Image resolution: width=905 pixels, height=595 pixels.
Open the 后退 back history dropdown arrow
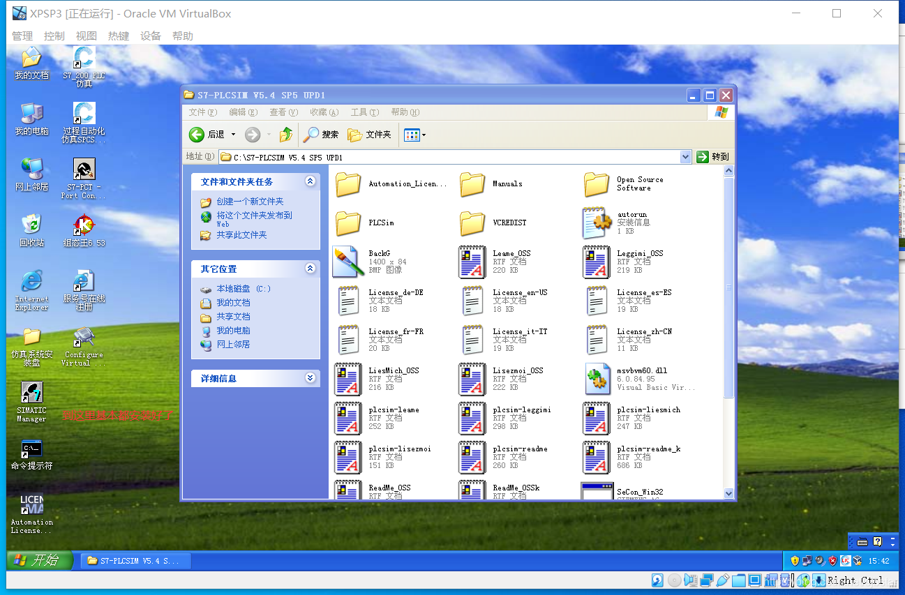point(233,135)
